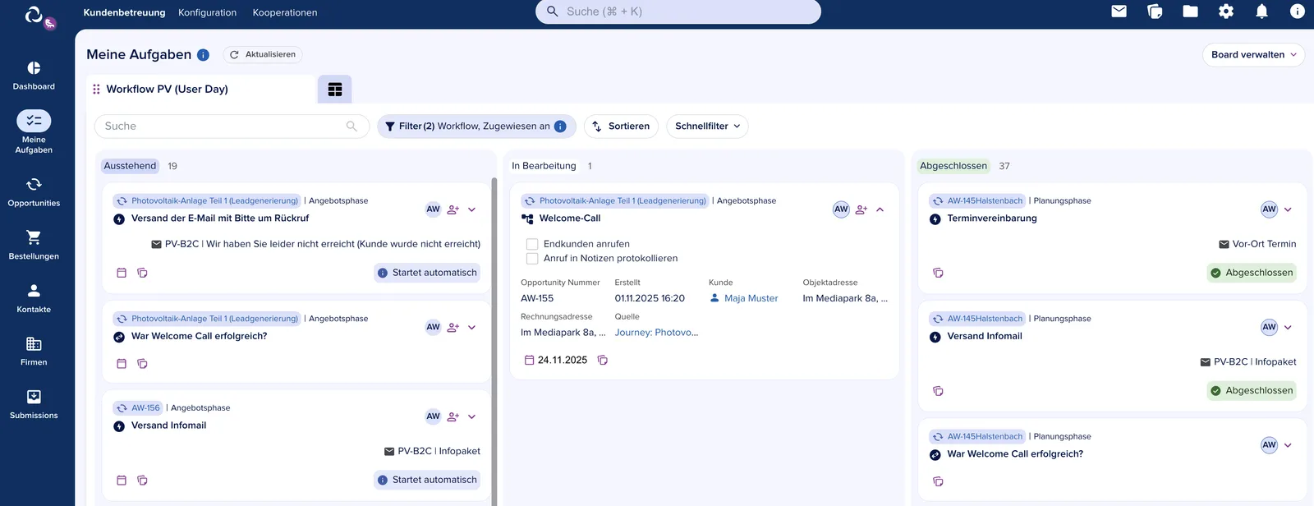This screenshot has height=506, width=1314.
Task: Click AW avatar on Welcome-Call card
Action: pos(841,209)
